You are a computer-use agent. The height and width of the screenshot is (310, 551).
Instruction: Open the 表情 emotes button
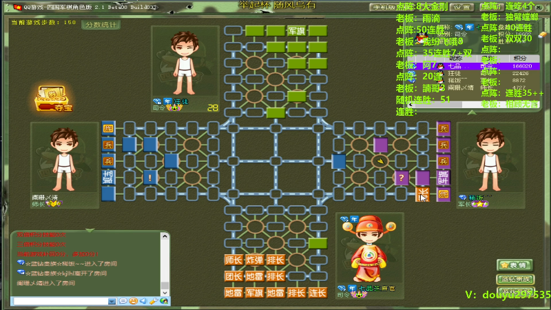[x=515, y=265]
